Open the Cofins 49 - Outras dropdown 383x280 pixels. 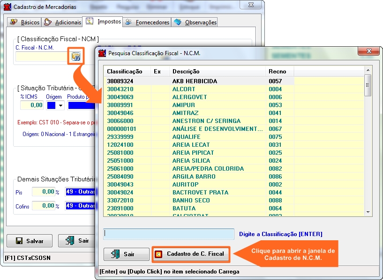pyautogui.click(x=80, y=206)
